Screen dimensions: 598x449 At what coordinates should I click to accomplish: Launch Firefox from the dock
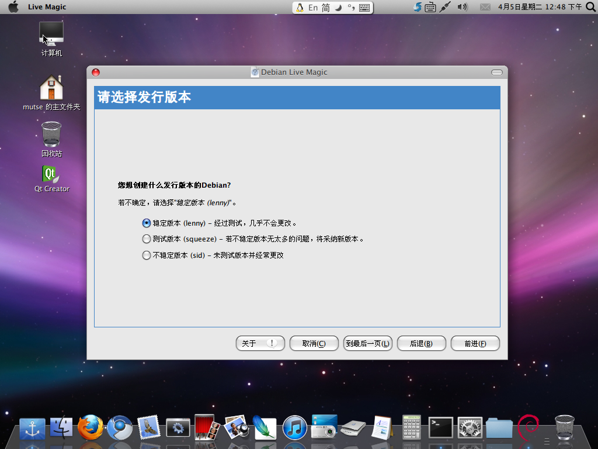pos(91,427)
